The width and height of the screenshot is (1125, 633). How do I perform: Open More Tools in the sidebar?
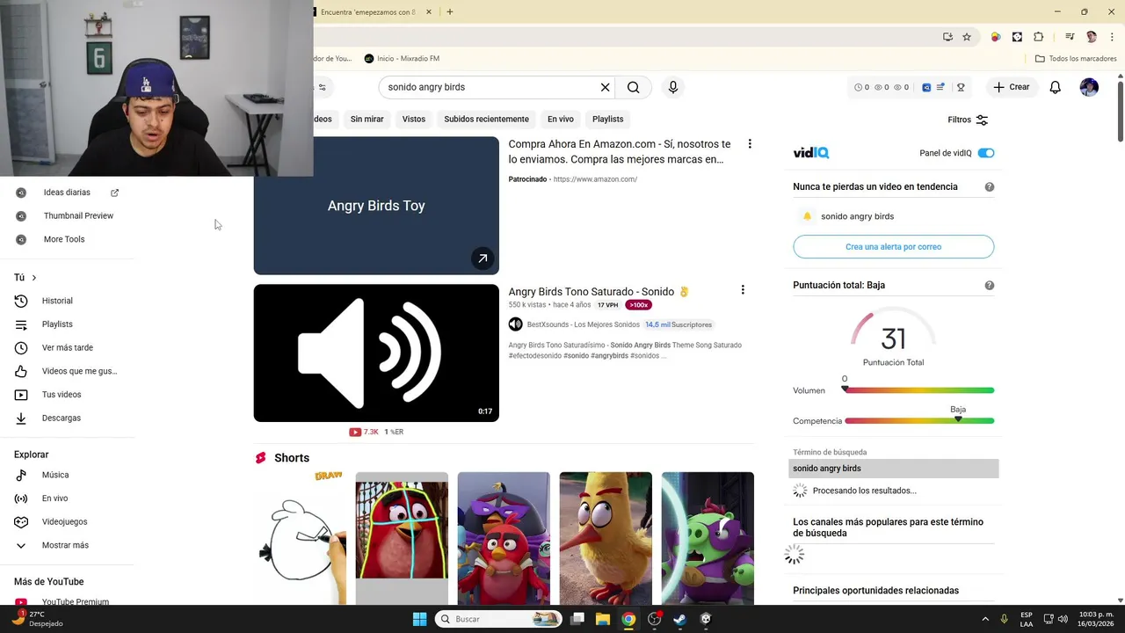click(x=64, y=239)
